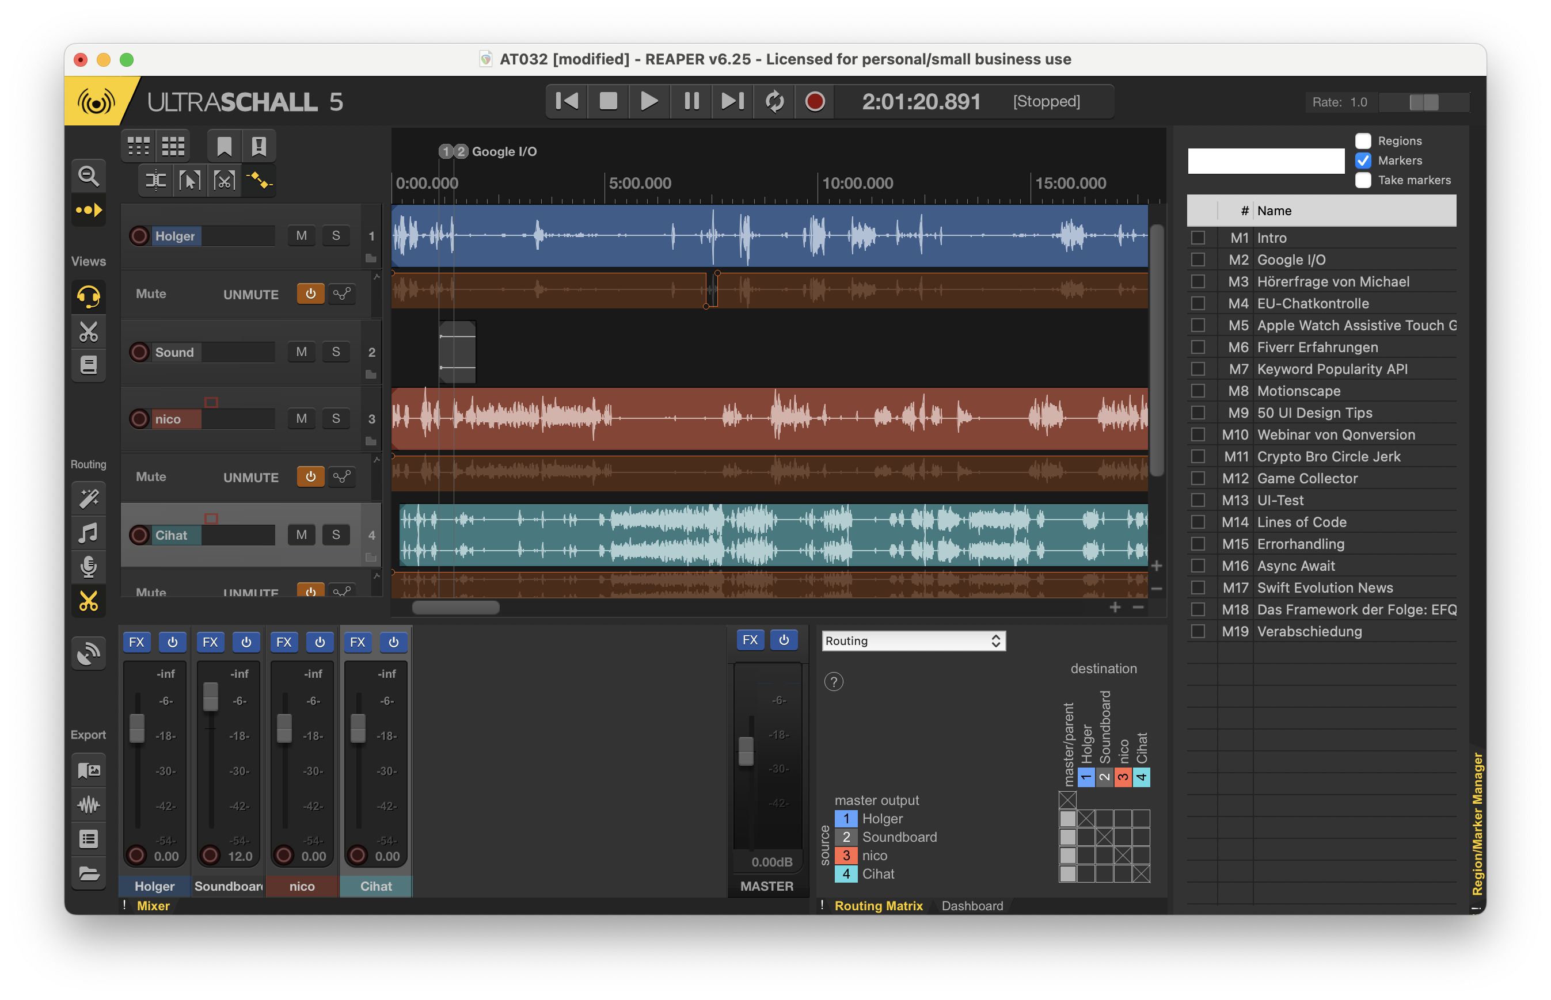The width and height of the screenshot is (1551, 1000).
Task: Switch to the Routing Matrix tab
Action: [879, 906]
